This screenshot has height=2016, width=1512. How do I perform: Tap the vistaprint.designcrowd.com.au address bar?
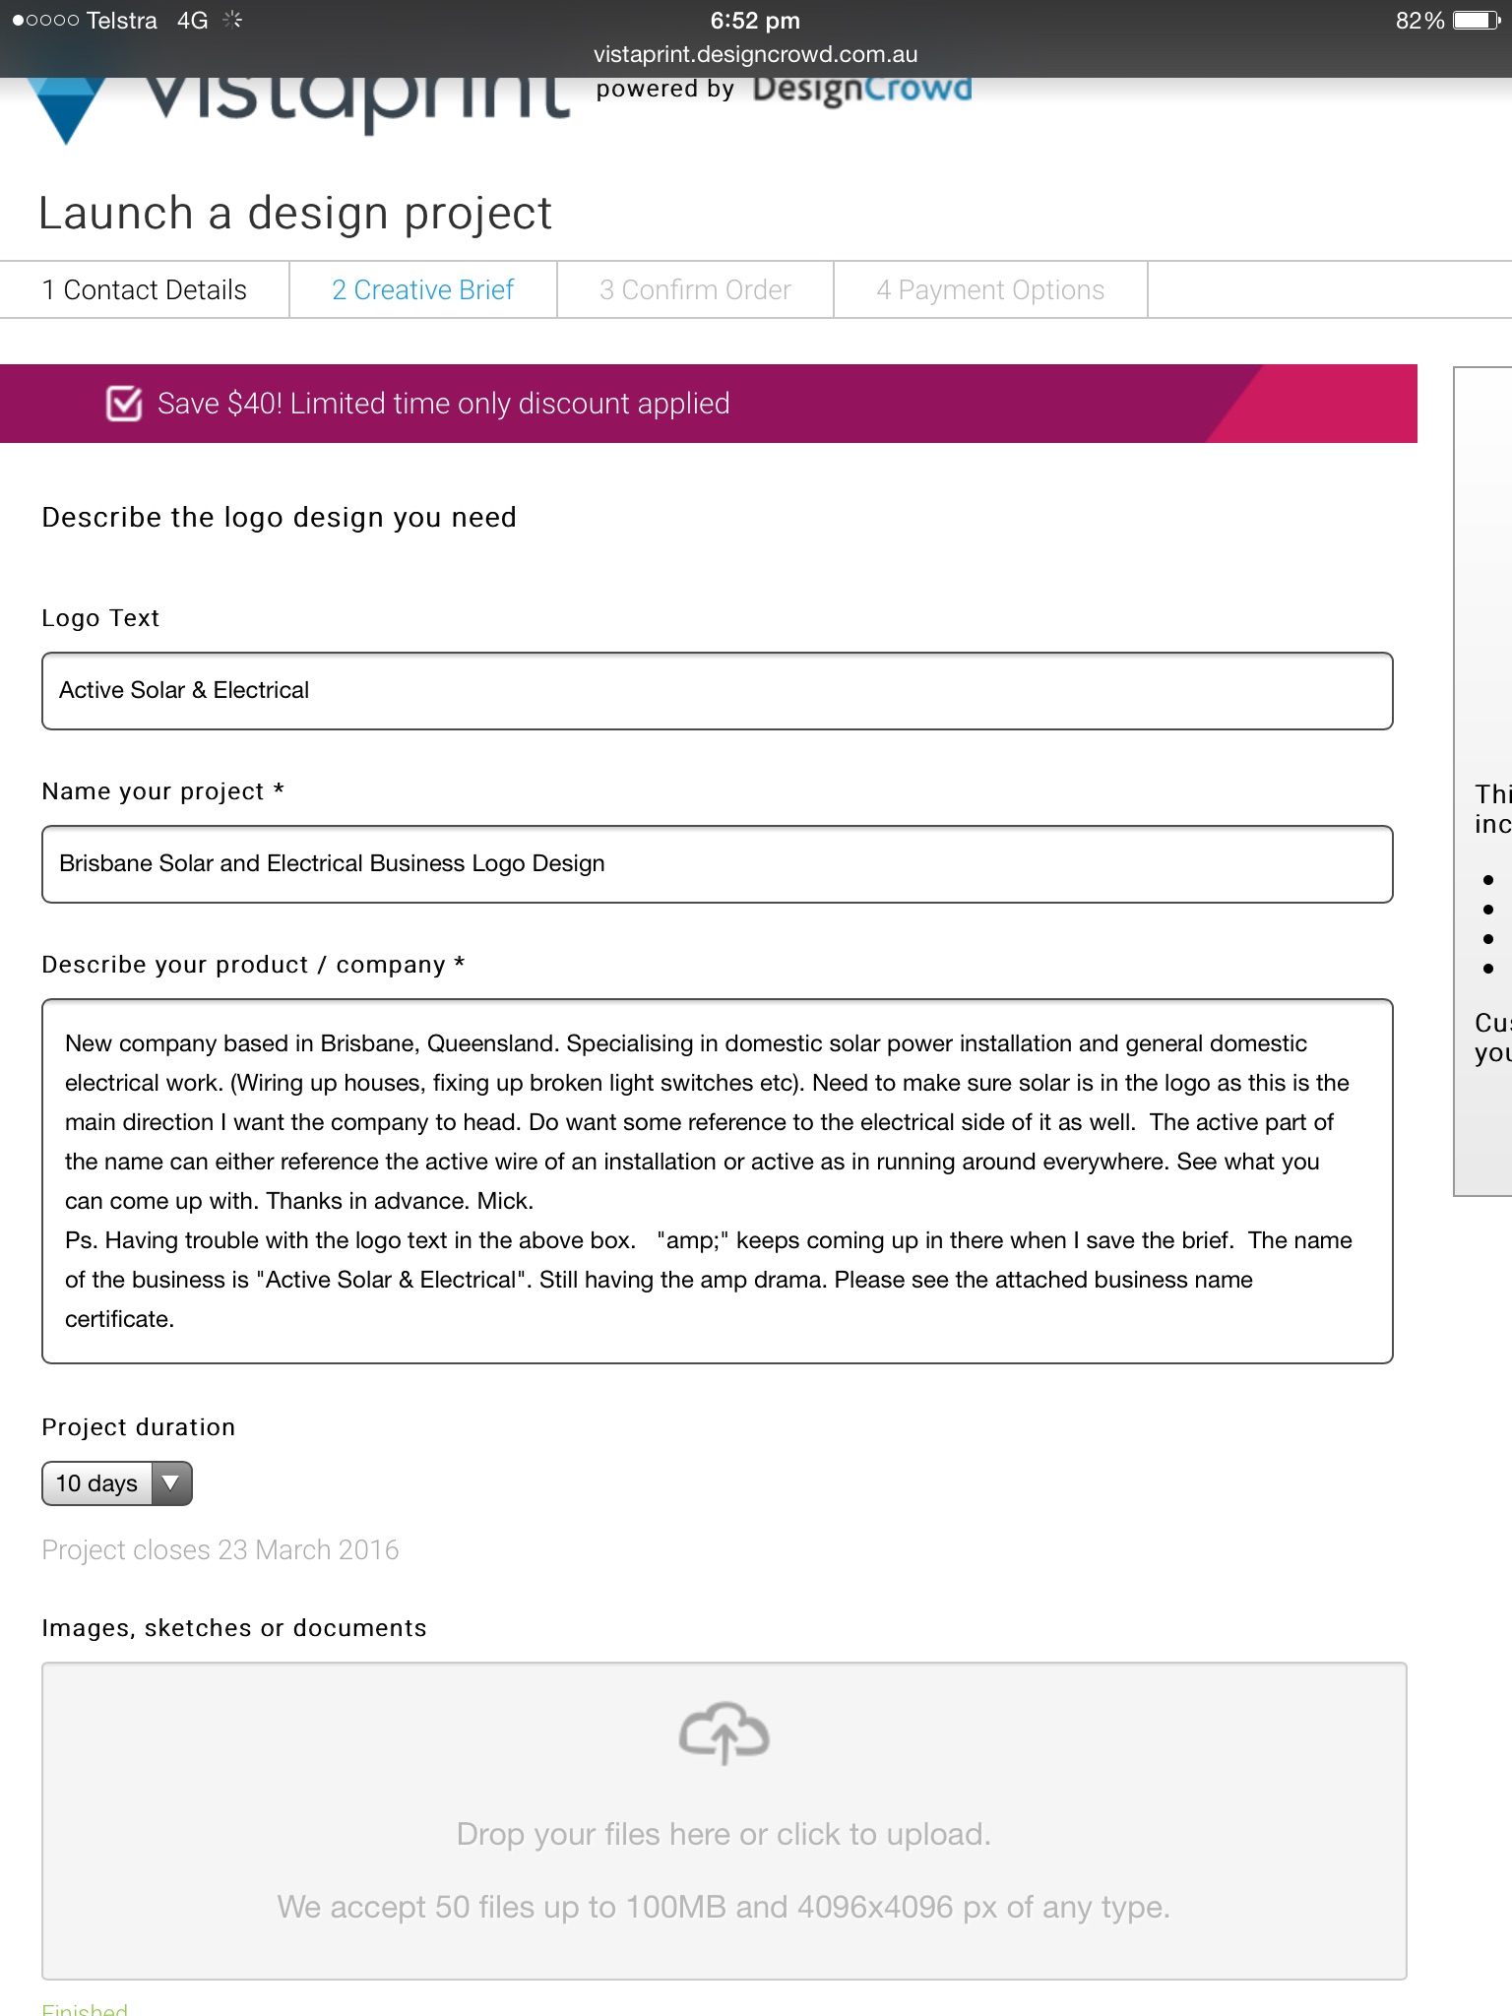755,54
